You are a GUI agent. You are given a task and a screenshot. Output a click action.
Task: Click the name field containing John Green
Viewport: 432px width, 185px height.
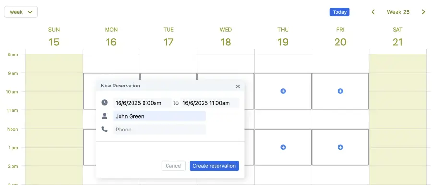(x=159, y=116)
